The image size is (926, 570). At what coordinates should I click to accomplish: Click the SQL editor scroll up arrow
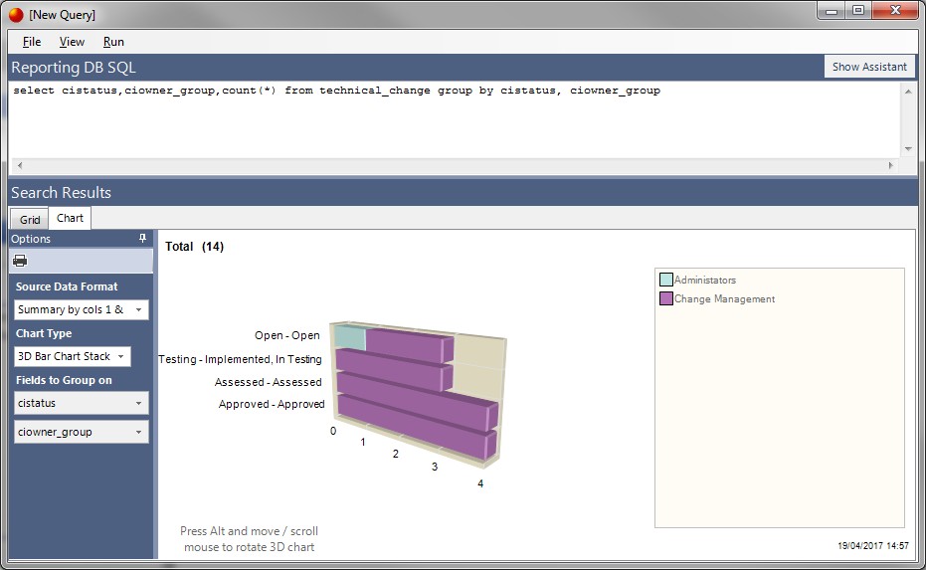908,91
